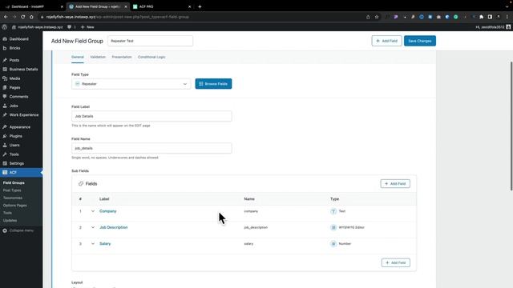
Task: Click the Number type icon in Salary row
Action: pos(333,244)
